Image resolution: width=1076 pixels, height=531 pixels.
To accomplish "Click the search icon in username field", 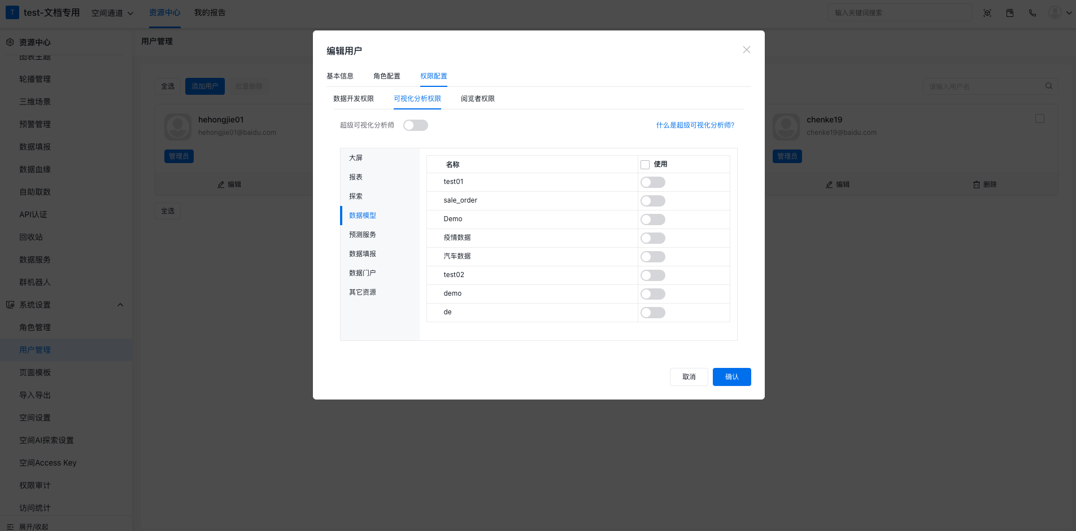I will (x=1049, y=86).
